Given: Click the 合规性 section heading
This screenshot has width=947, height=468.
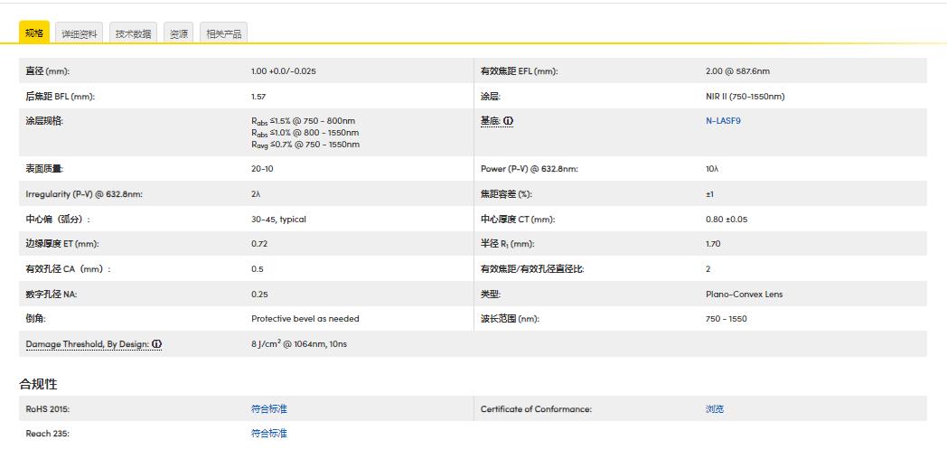Looking at the screenshot, I should pyautogui.click(x=38, y=384).
